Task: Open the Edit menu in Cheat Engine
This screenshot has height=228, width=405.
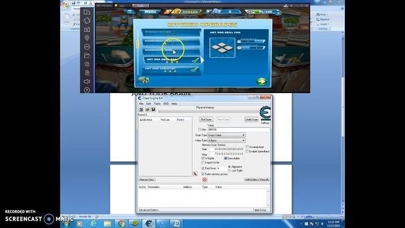Action: [149, 104]
